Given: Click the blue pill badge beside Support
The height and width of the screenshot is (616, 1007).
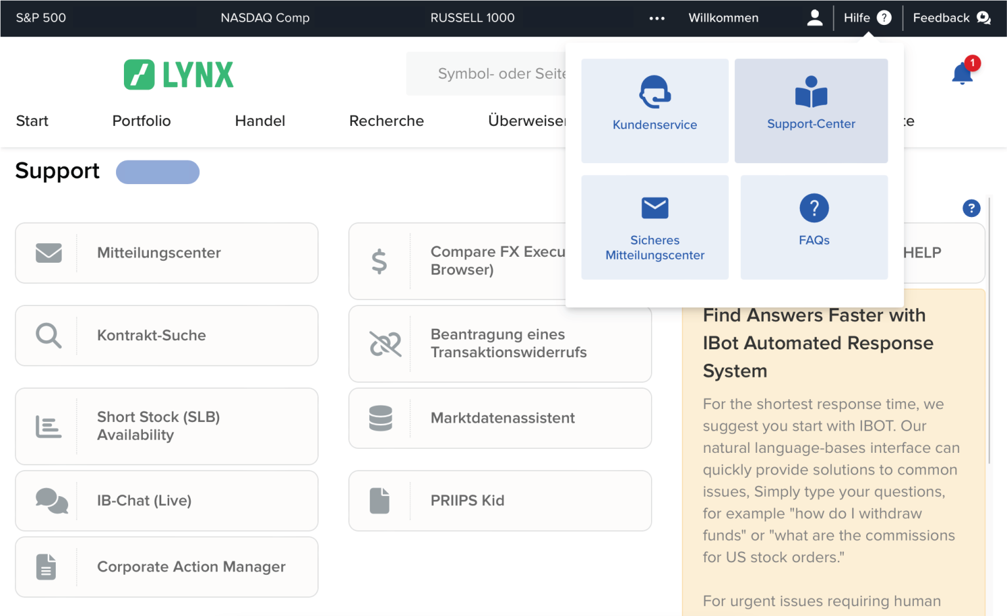Looking at the screenshot, I should [158, 172].
